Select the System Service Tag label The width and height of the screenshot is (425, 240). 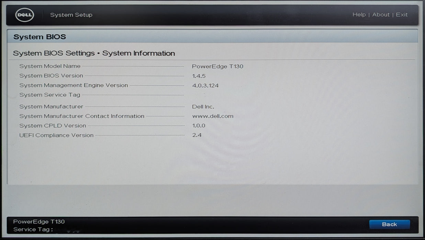50,95
